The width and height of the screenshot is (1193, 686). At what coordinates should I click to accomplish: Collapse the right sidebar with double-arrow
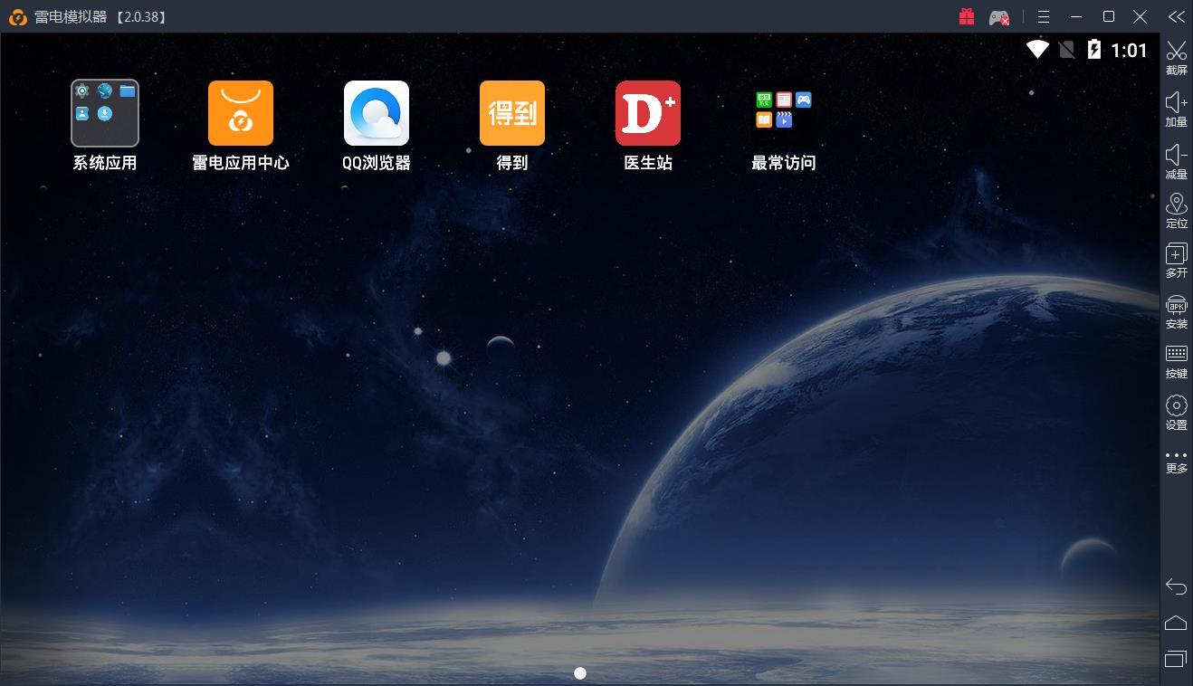click(1176, 16)
